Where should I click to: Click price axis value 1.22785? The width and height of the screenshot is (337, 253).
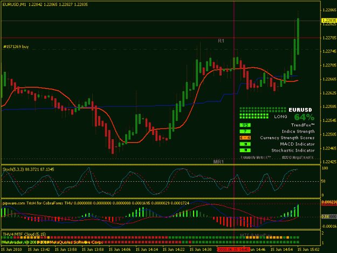[x=329, y=38]
